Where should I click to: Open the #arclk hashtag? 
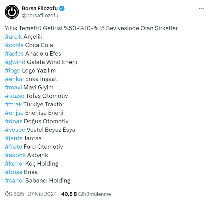[x=13, y=37]
